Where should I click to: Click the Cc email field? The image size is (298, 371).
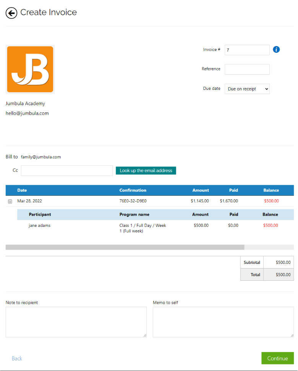click(67, 170)
